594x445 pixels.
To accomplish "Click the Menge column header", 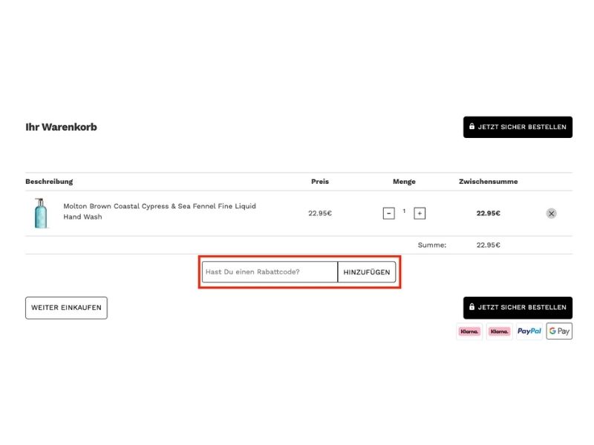I will (404, 182).
